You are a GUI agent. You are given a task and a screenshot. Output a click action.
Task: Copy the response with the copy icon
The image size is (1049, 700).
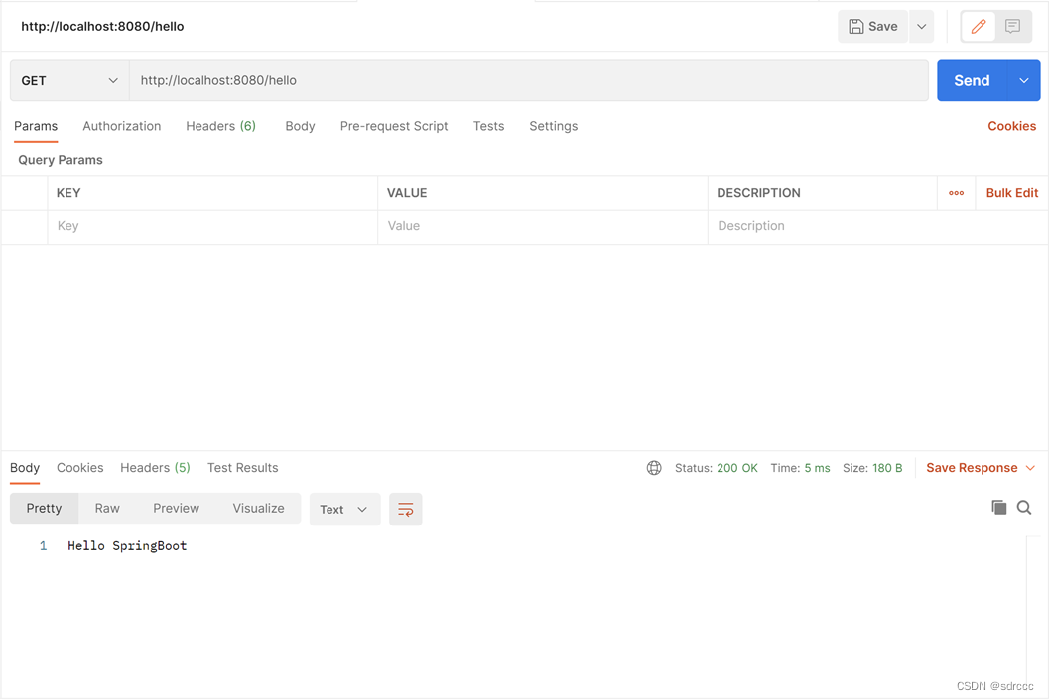click(998, 508)
